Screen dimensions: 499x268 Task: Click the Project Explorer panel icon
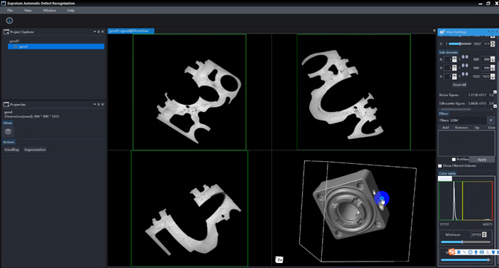point(6,32)
